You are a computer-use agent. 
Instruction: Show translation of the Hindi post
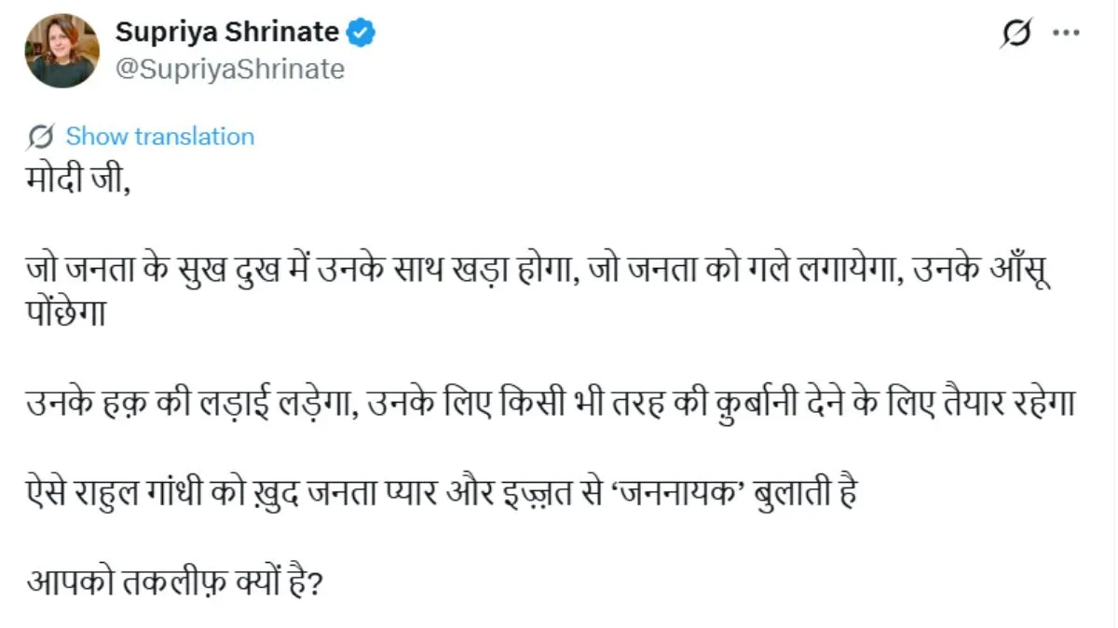[x=159, y=137]
